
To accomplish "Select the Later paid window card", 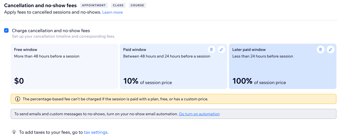I will [283, 66].
